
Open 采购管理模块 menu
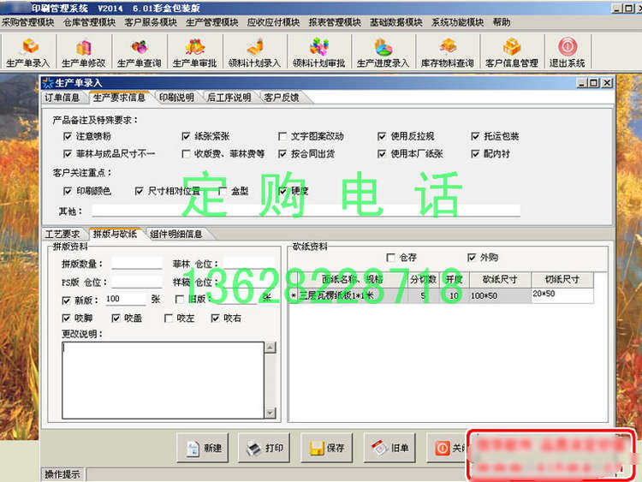point(28,22)
